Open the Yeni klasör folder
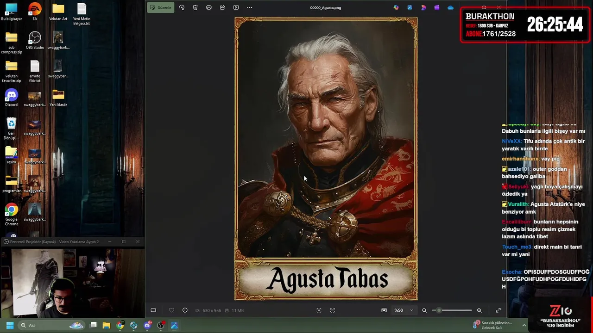This screenshot has height=333, width=593. (58, 98)
